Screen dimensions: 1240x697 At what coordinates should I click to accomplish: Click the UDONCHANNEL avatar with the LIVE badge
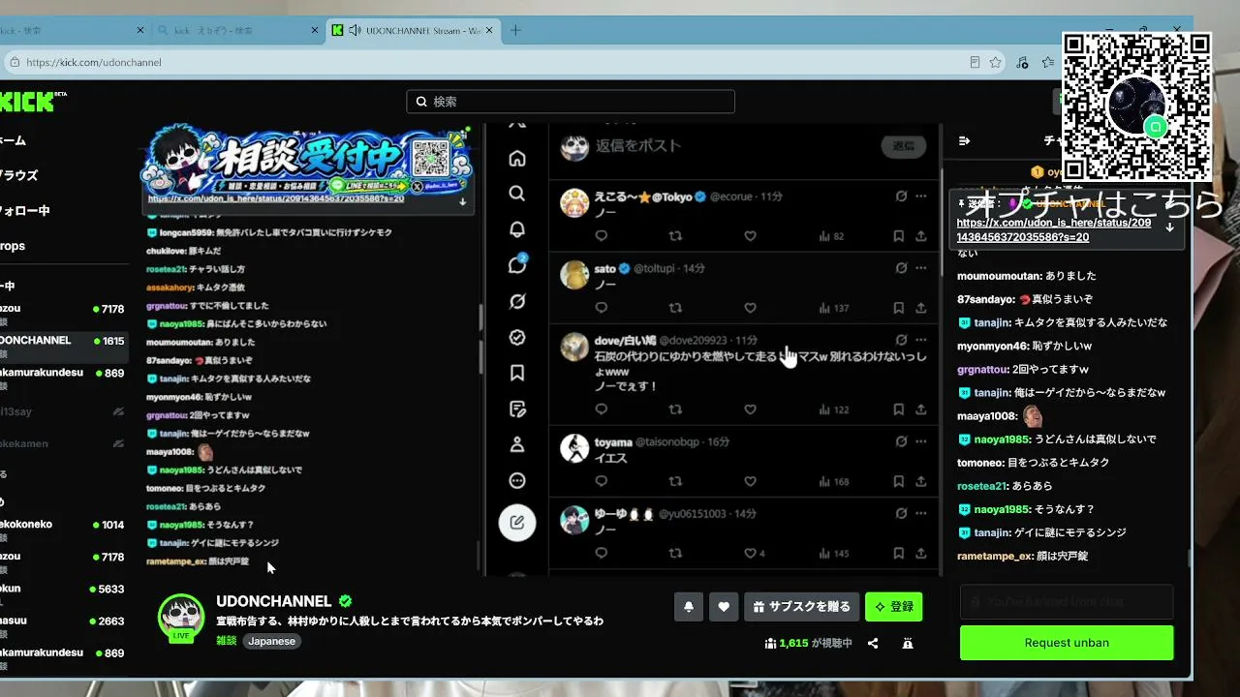tap(181, 617)
